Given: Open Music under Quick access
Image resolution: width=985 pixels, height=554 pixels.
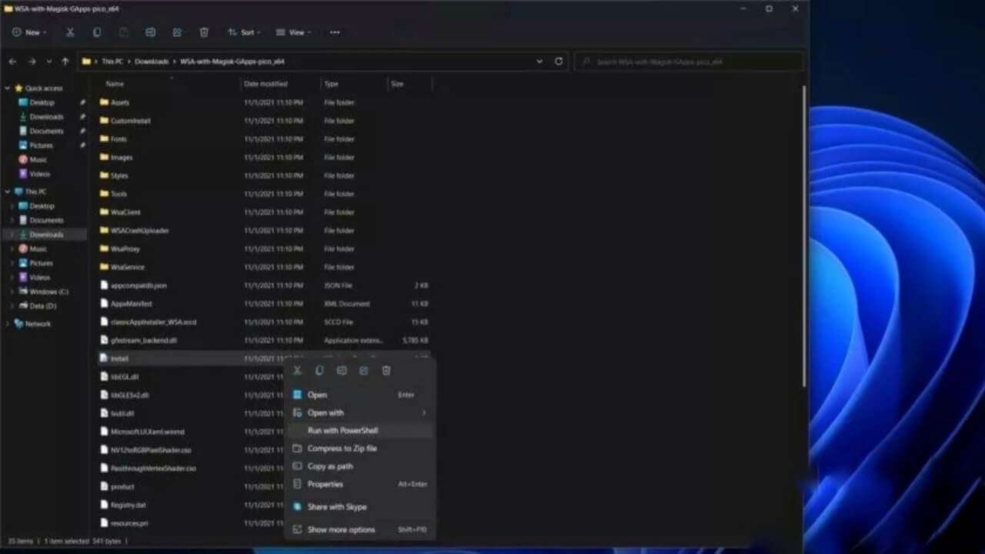Looking at the screenshot, I should pos(32,159).
